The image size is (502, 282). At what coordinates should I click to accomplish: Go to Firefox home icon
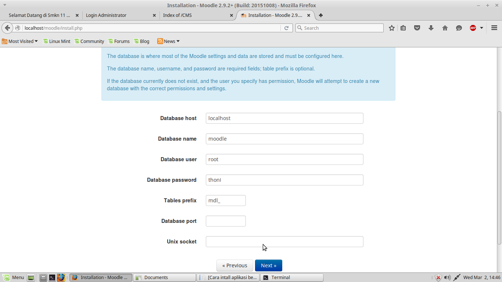click(x=445, y=28)
